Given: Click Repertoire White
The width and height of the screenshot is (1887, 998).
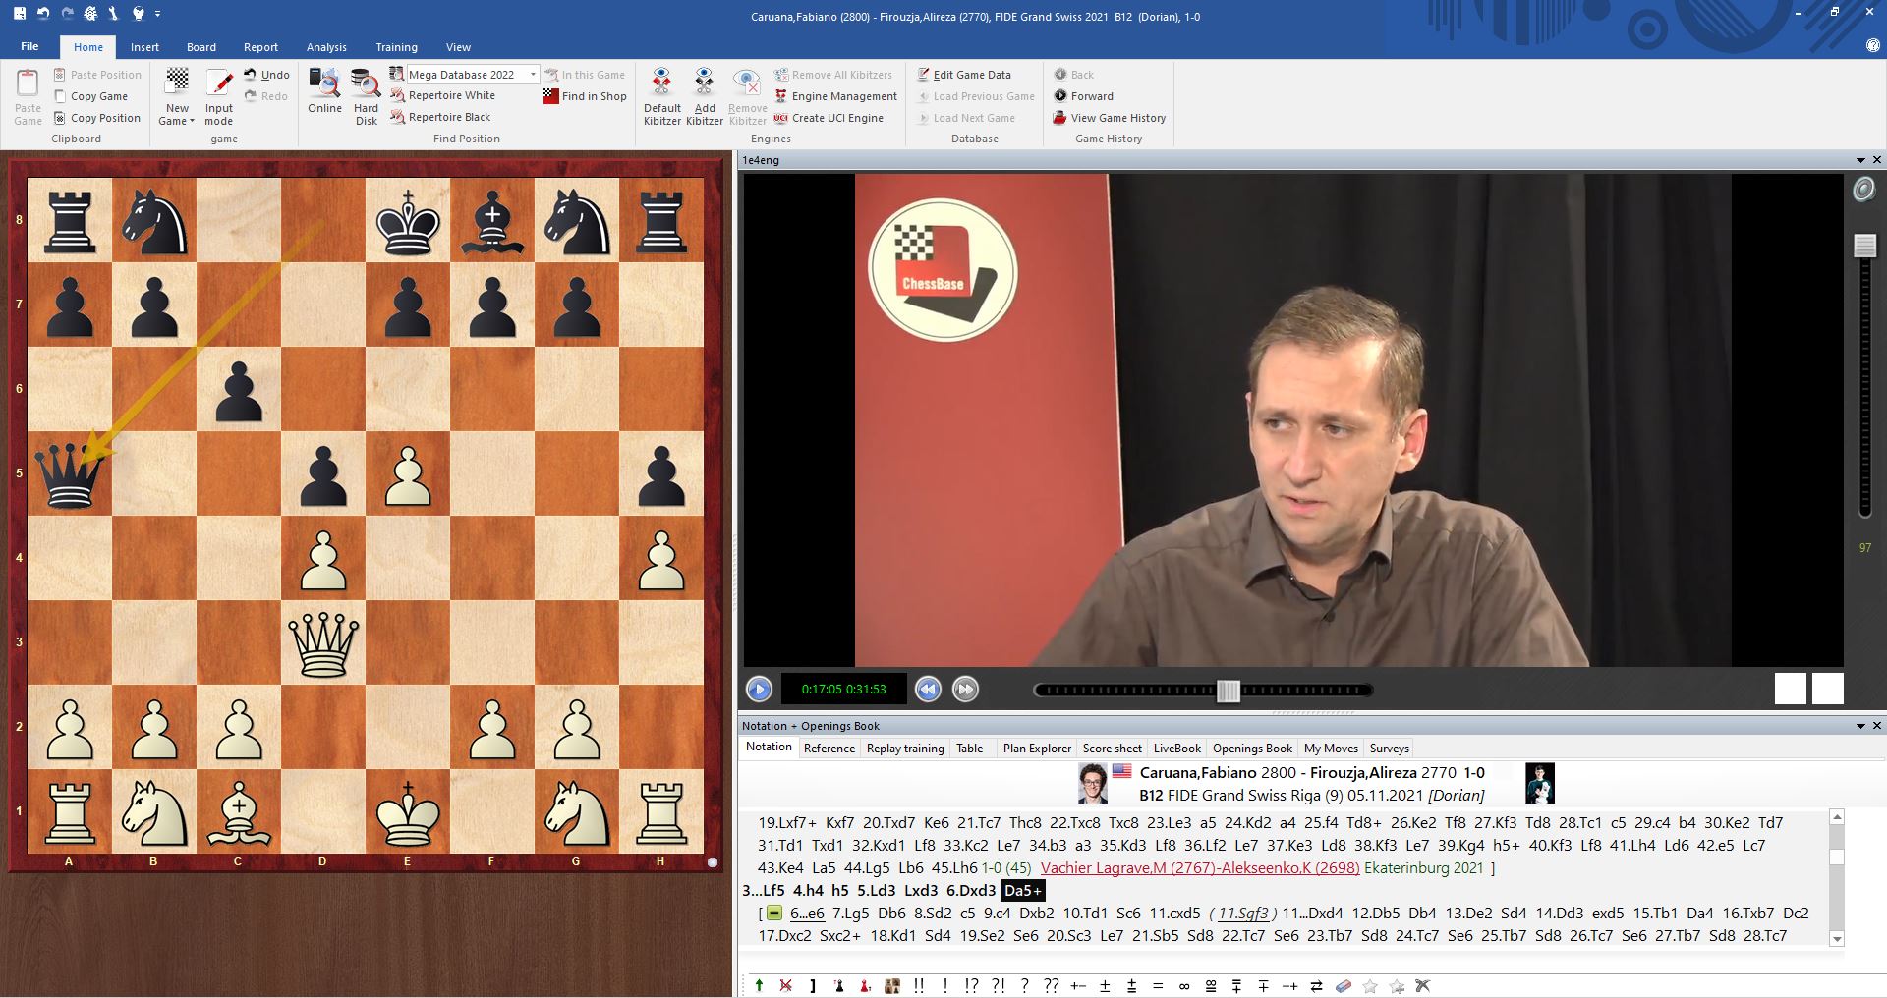Looking at the screenshot, I should (443, 95).
